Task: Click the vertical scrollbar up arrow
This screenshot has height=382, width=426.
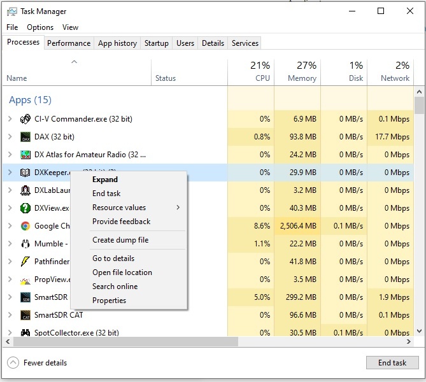Action: (x=419, y=92)
